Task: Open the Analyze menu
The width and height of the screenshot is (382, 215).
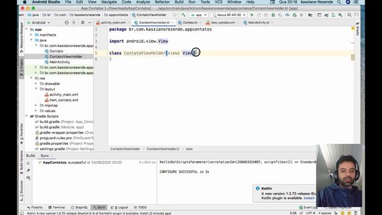Action: [x=143, y=2]
